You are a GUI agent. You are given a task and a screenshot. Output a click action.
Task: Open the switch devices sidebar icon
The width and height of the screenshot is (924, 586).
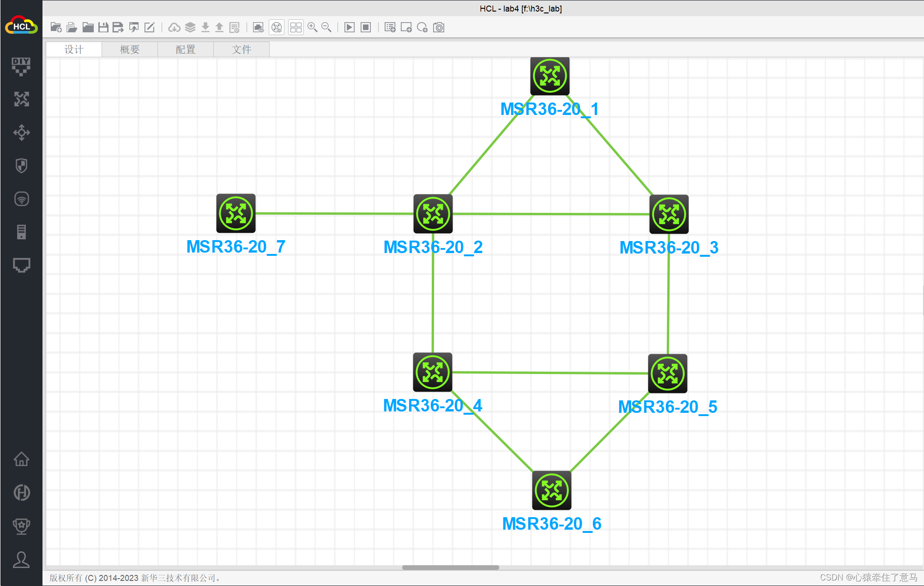point(21,133)
